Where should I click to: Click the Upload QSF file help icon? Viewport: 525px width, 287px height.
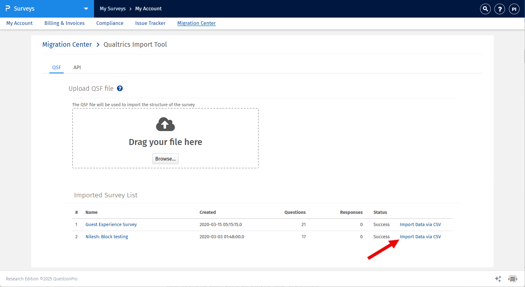[x=120, y=88]
